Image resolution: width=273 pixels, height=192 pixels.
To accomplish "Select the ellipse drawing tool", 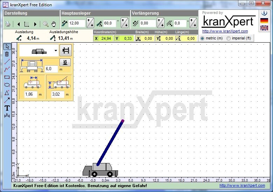I will click(7, 85).
